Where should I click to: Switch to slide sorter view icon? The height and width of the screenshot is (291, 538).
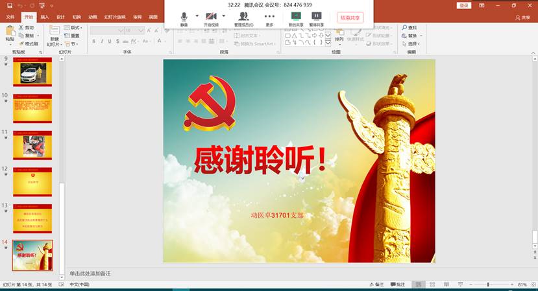click(432, 285)
